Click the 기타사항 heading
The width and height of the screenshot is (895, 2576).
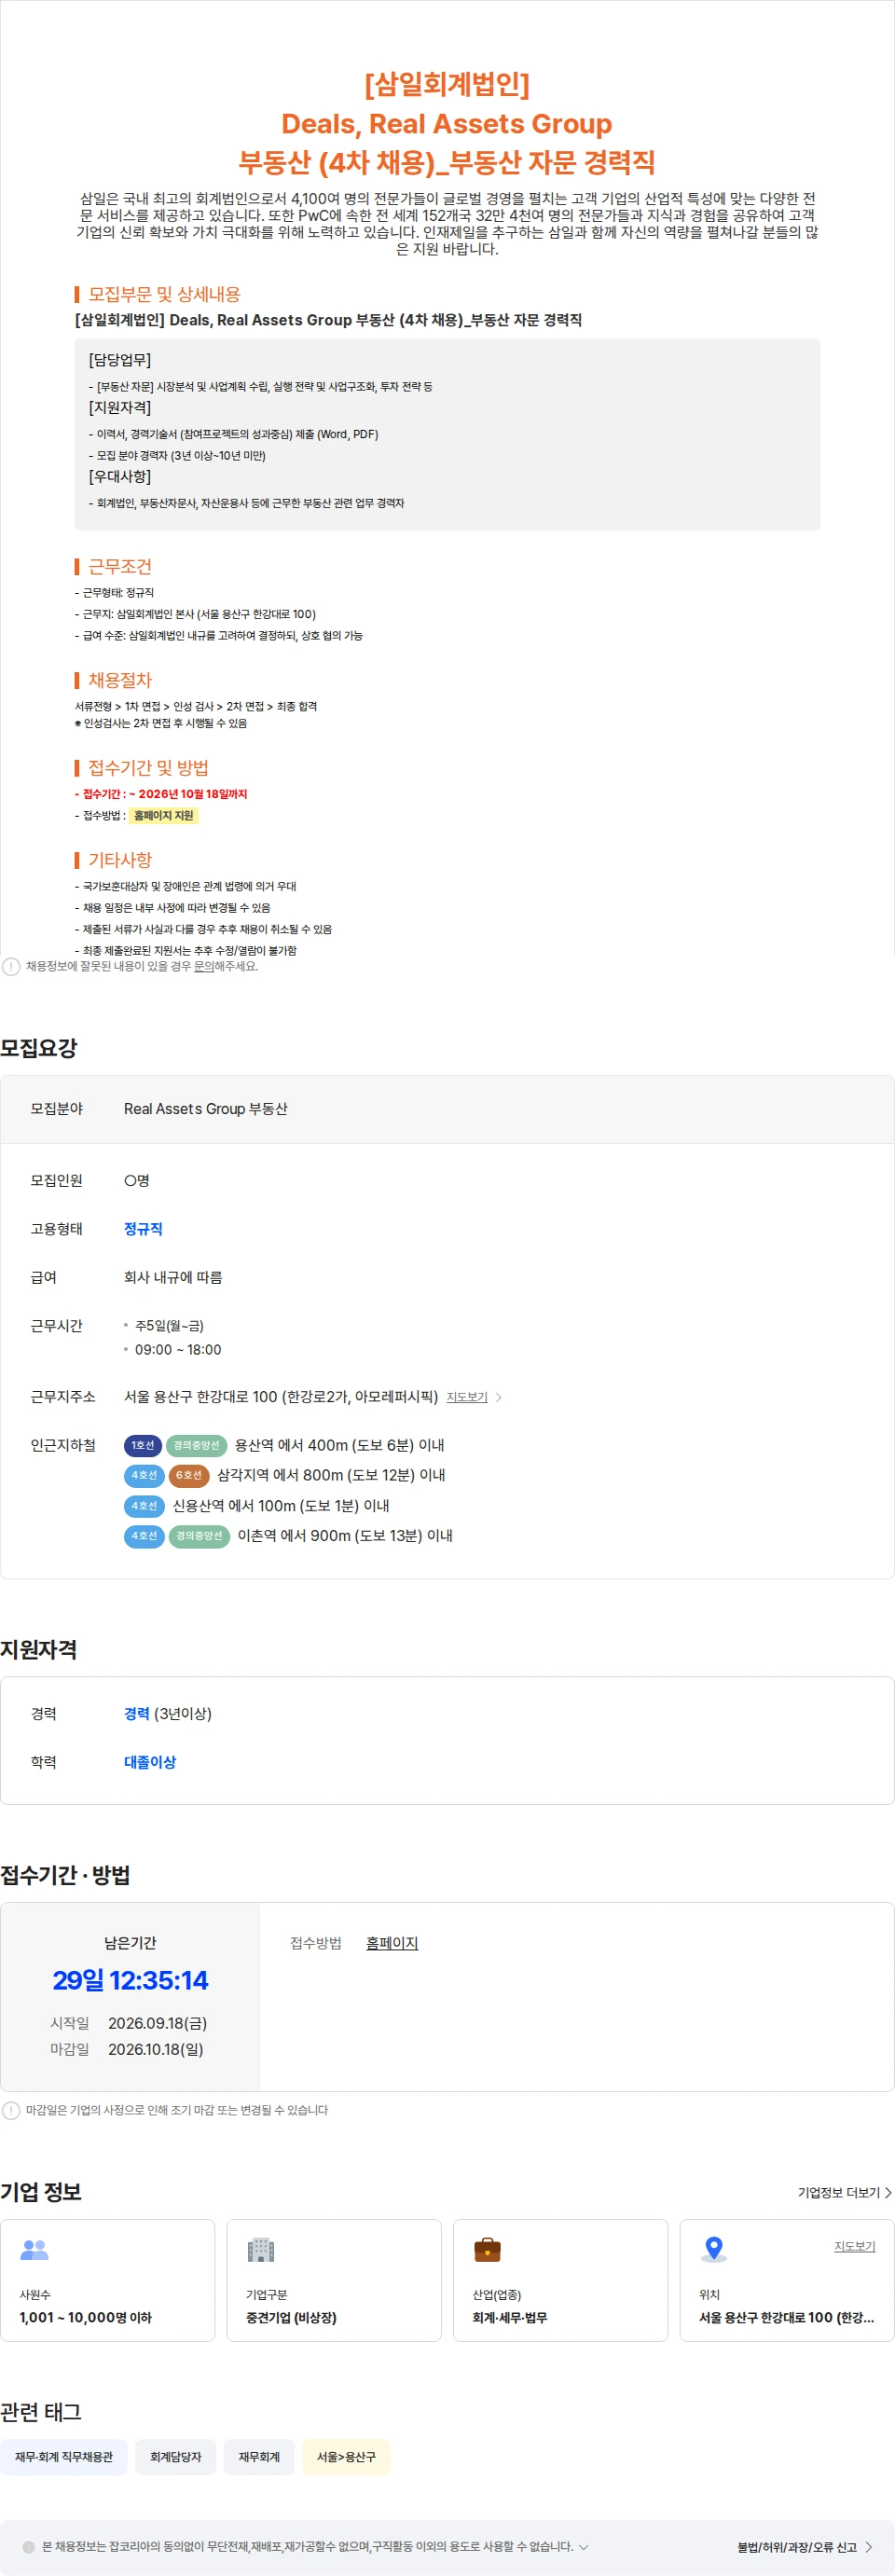(x=120, y=860)
